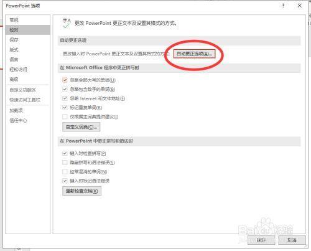Toggle 键入时检查拼写 checkbox

pyautogui.click(x=65, y=153)
